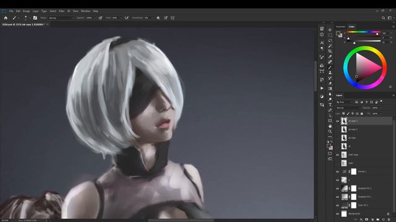Viewport: 396px width, 222px height.
Task: Select the Layers panel tab
Action: pos(339,96)
